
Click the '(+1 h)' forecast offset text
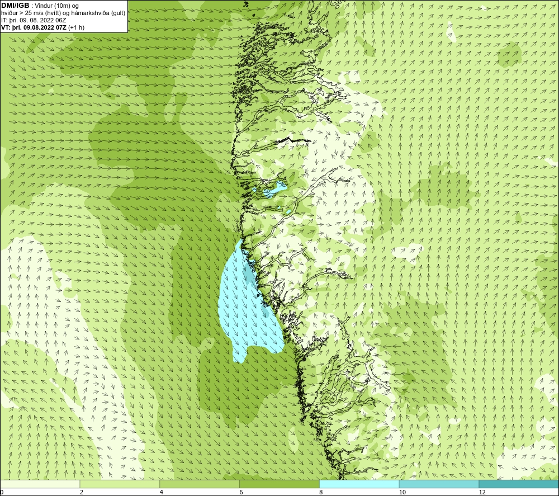point(76,27)
